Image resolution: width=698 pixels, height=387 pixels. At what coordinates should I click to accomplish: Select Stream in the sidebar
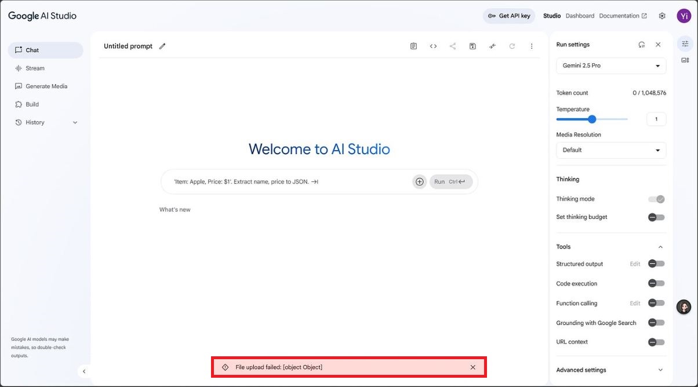46,68
